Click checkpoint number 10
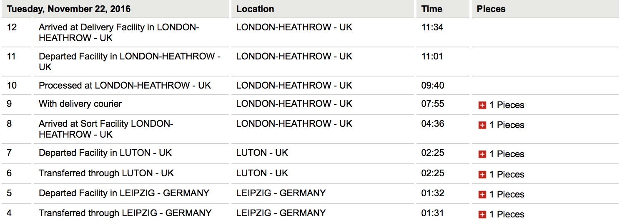This screenshot has height=222, width=622. click(x=12, y=86)
